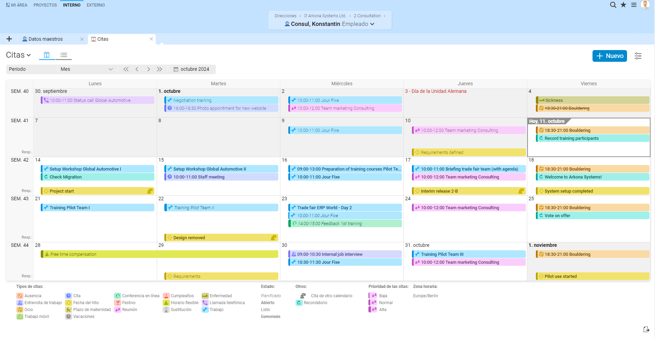The height and width of the screenshot is (339, 655).
Task: Switch to the Datos maestros tab
Action: point(46,39)
